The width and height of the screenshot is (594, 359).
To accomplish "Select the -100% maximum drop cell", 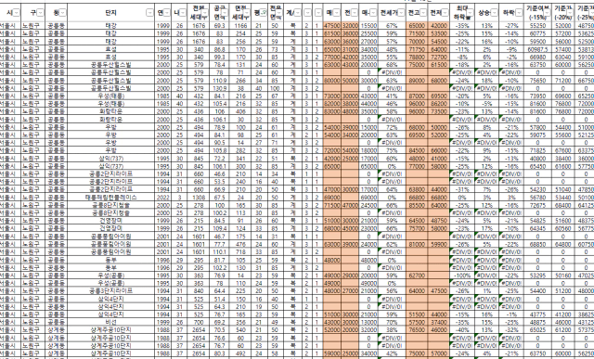I will coord(461,275).
